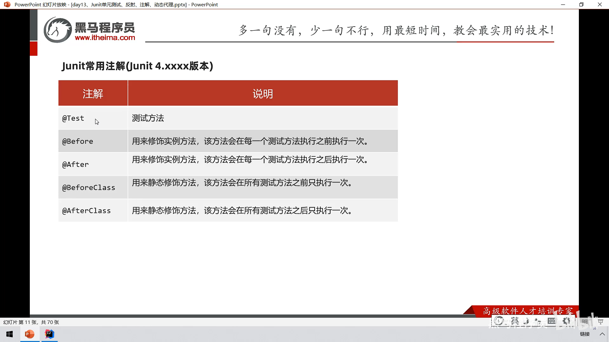Open the IME soft keyboard icon
Viewport: 609px width, 342px height.
[552, 321]
